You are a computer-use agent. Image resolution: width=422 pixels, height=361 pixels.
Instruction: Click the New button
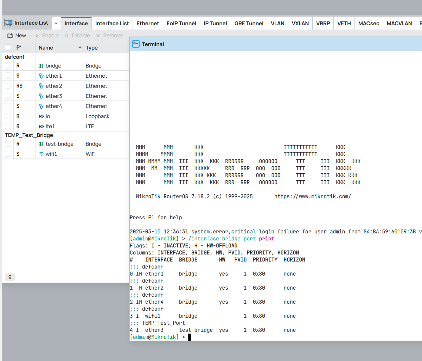click(x=17, y=36)
